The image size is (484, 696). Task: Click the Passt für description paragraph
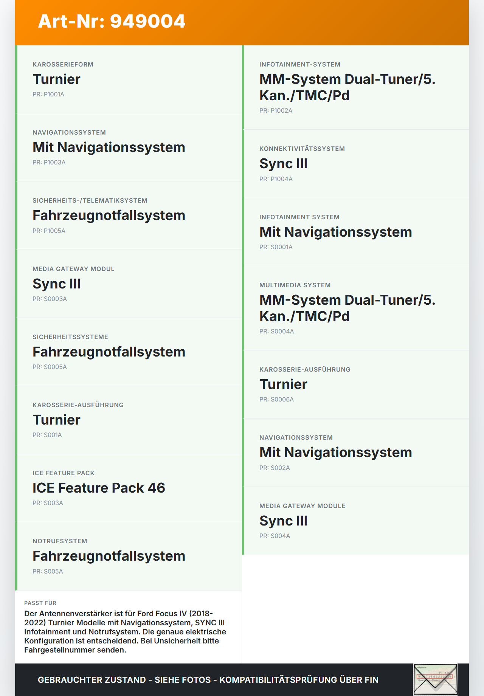click(x=125, y=632)
